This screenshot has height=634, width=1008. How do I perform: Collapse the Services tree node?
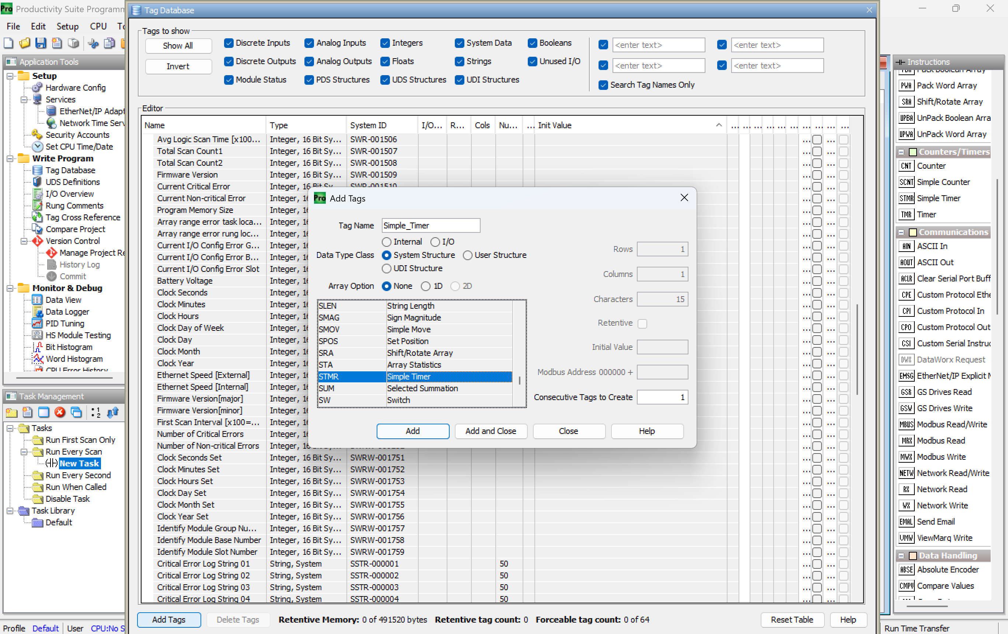24,99
